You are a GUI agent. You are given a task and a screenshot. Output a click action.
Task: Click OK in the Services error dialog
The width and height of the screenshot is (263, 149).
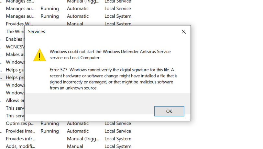[x=169, y=111]
